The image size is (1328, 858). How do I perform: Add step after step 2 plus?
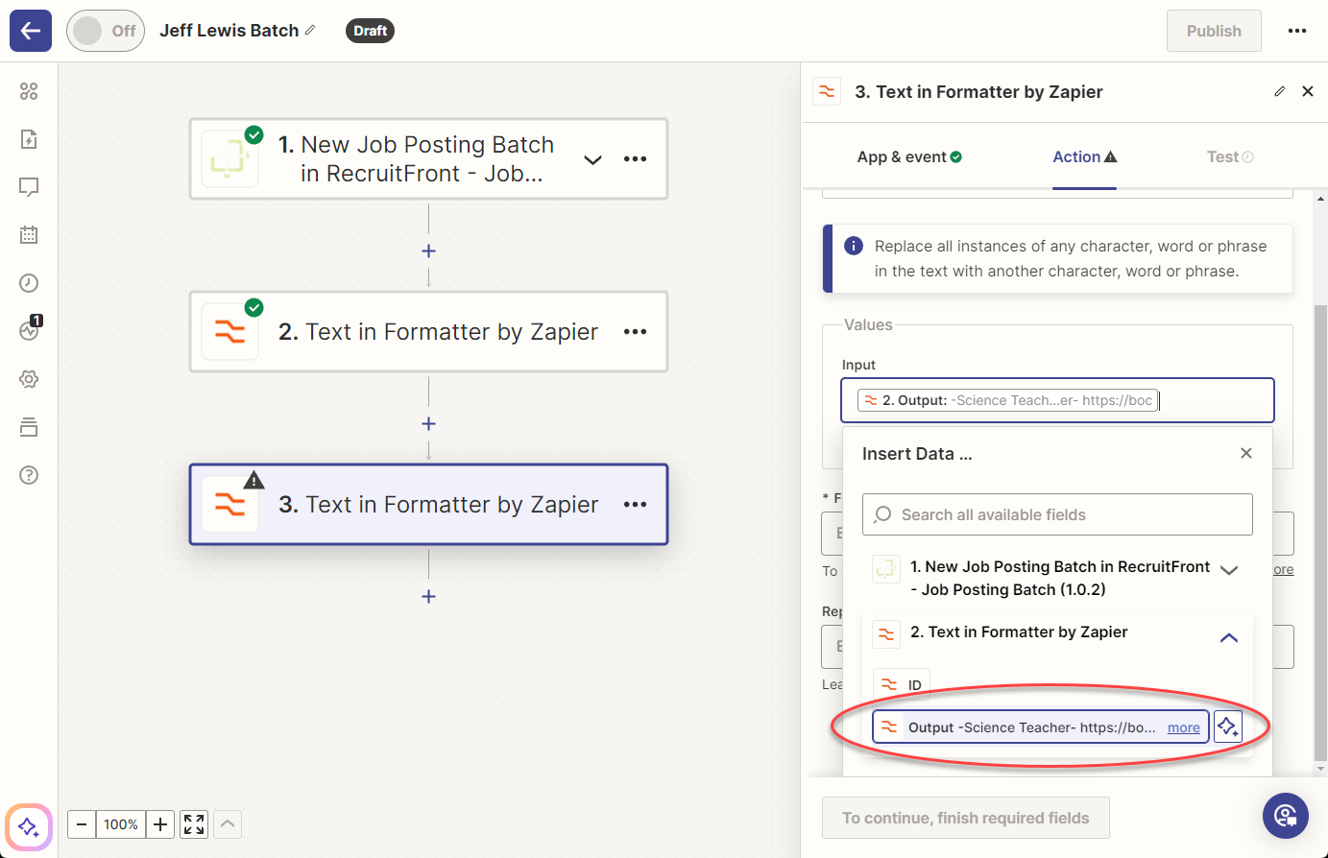(428, 423)
